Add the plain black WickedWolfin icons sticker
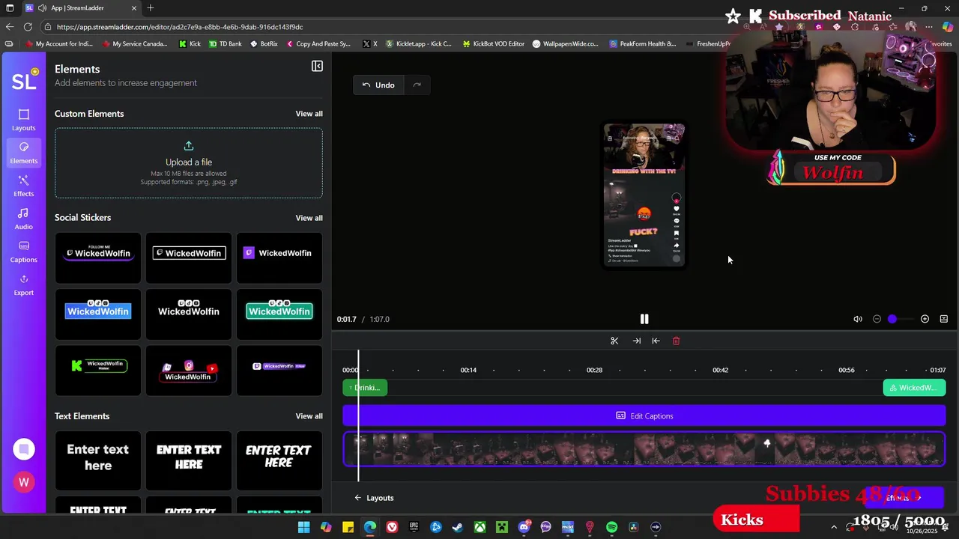The height and width of the screenshot is (539, 959). (189, 313)
